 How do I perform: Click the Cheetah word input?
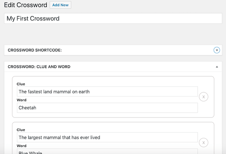click(x=107, y=108)
